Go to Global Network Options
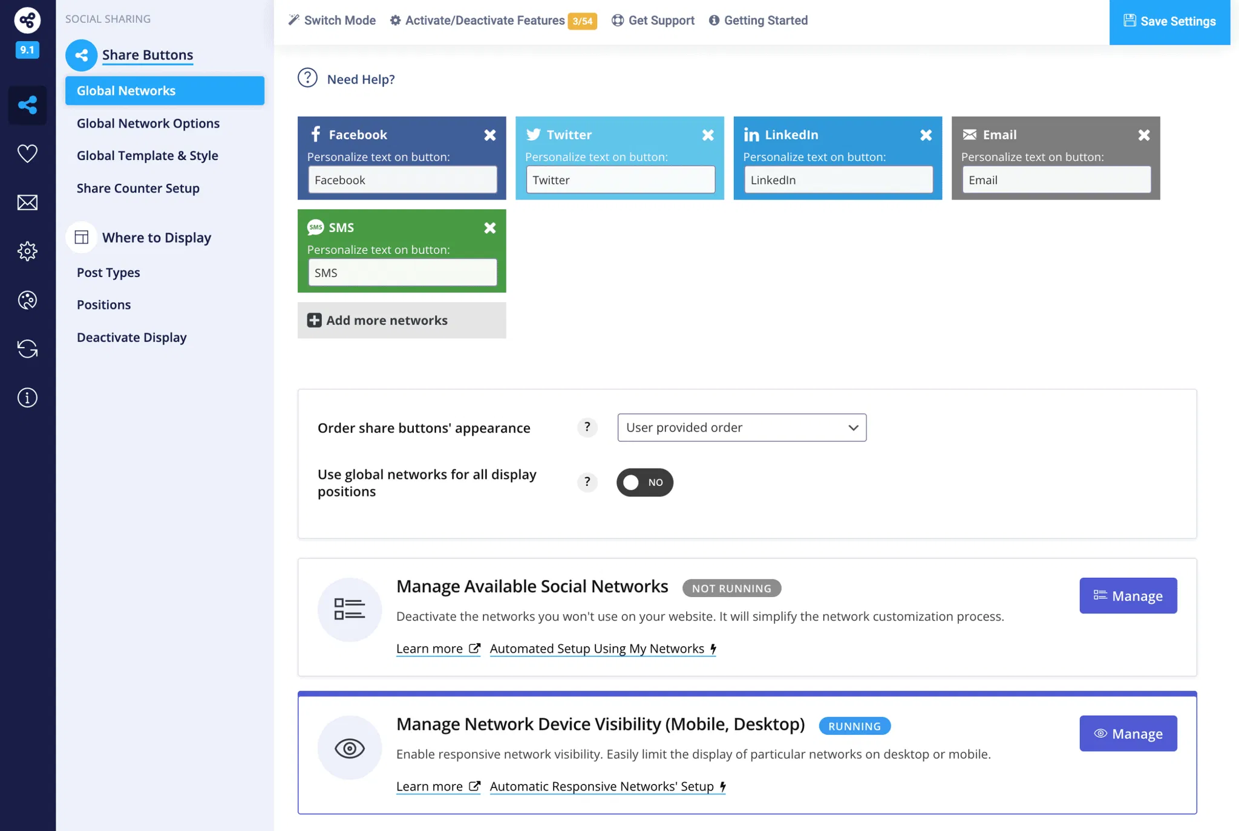The width and height of the screenshot is (1239, 831). (x=148, y=123)
